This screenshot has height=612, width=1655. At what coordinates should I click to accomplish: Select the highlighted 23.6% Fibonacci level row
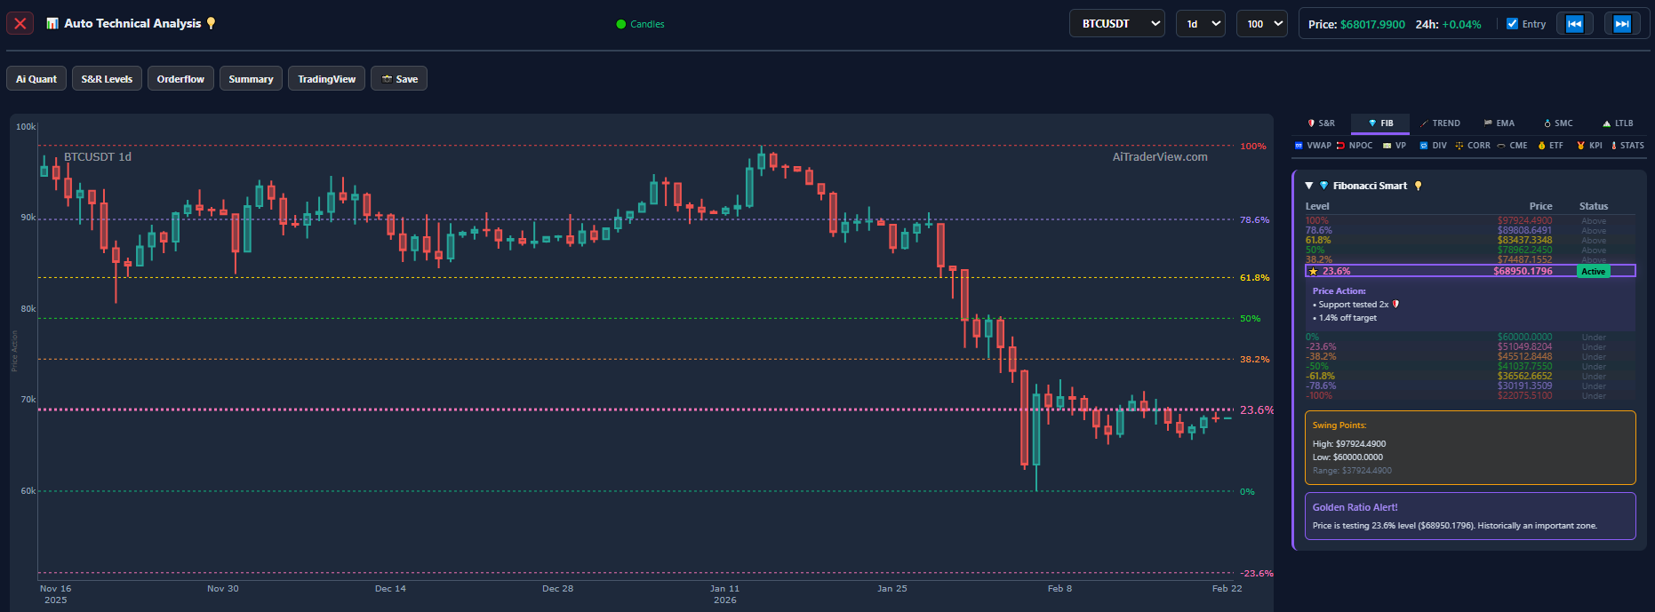pyautogui.click(x=1469, y=271)
